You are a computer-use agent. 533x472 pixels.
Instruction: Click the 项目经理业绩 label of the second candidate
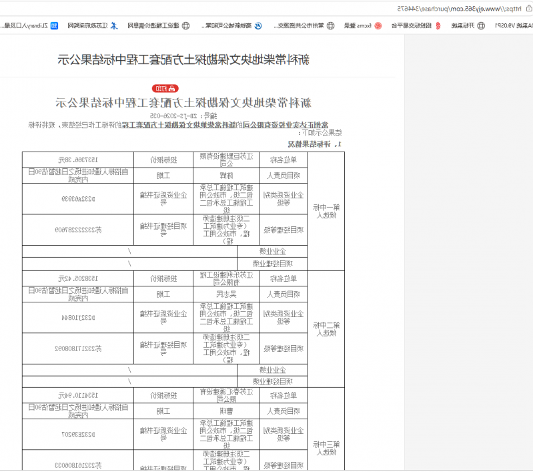click(273, 381)
